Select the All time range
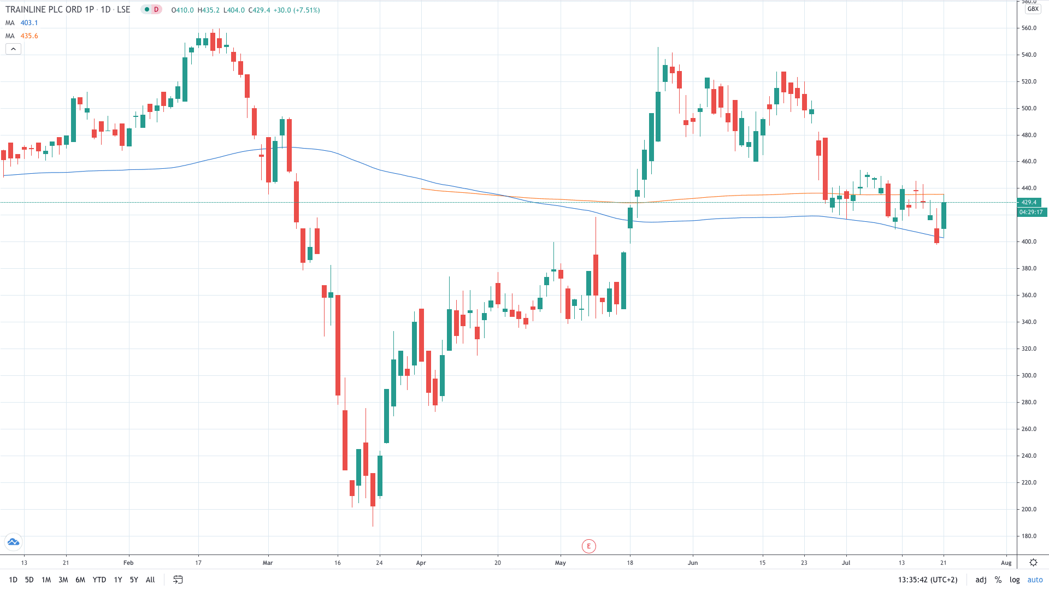 [x=150, y=580]
